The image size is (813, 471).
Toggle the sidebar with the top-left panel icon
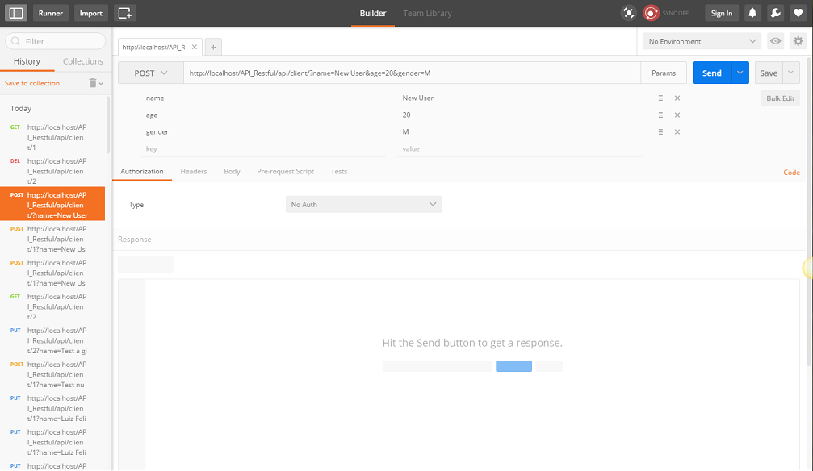coord(16,13)
